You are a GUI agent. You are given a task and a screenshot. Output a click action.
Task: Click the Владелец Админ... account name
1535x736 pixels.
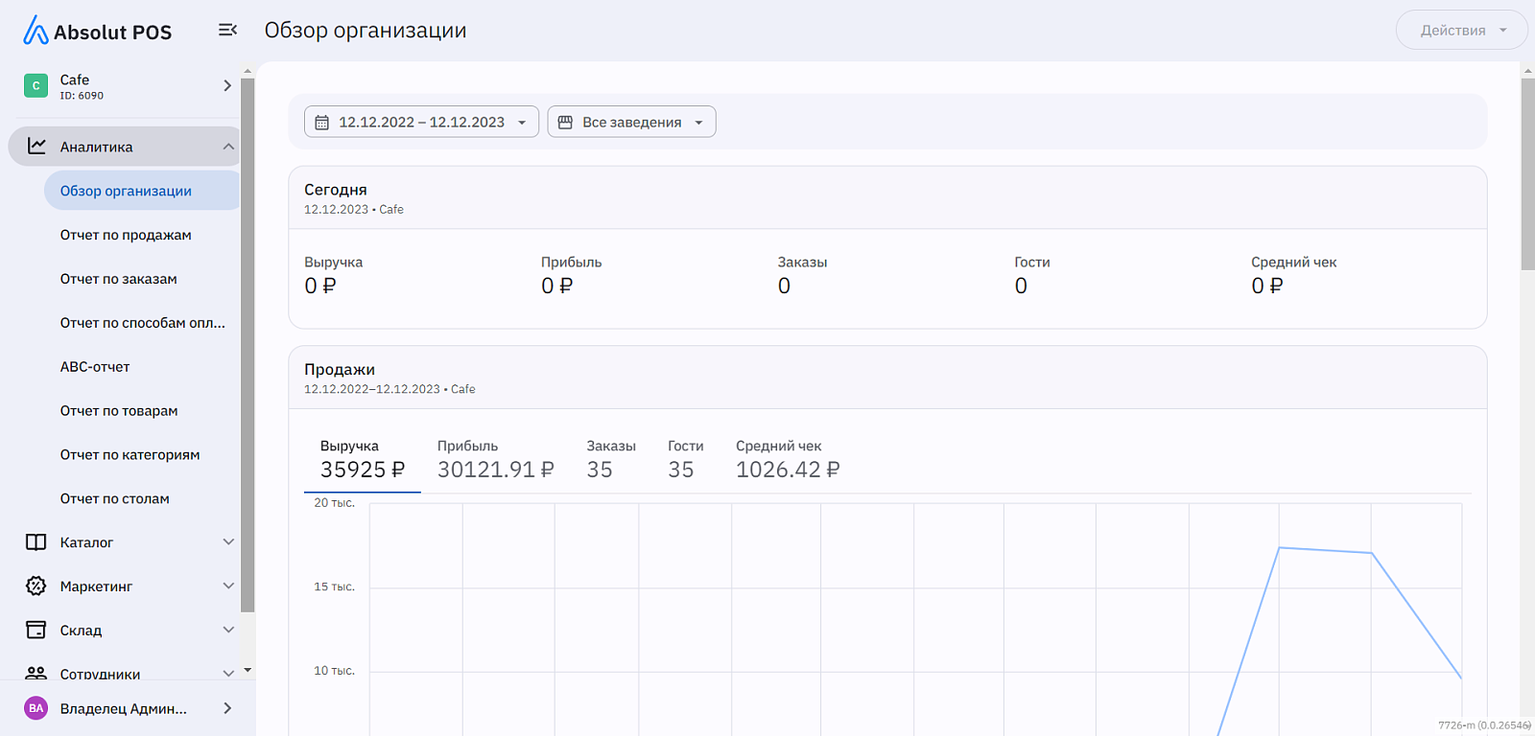pyautogui.click(x=124, y=709)
